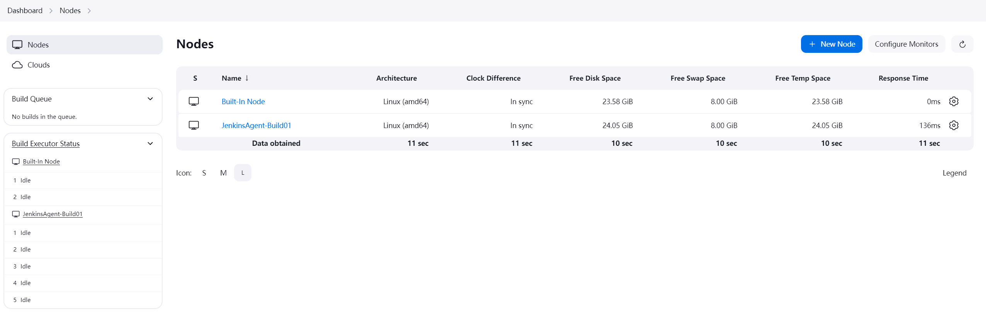
Task: Click the JenkinsAgent-Build01 computer status icon
Action: [194, 125]
